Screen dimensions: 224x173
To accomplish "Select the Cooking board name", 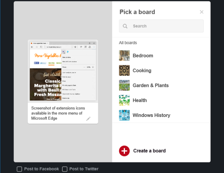I will 142,70.
